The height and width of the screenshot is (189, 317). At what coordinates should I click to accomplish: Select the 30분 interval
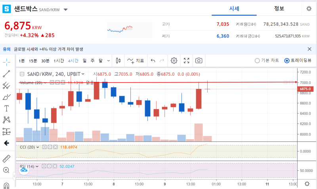[45, 61]
